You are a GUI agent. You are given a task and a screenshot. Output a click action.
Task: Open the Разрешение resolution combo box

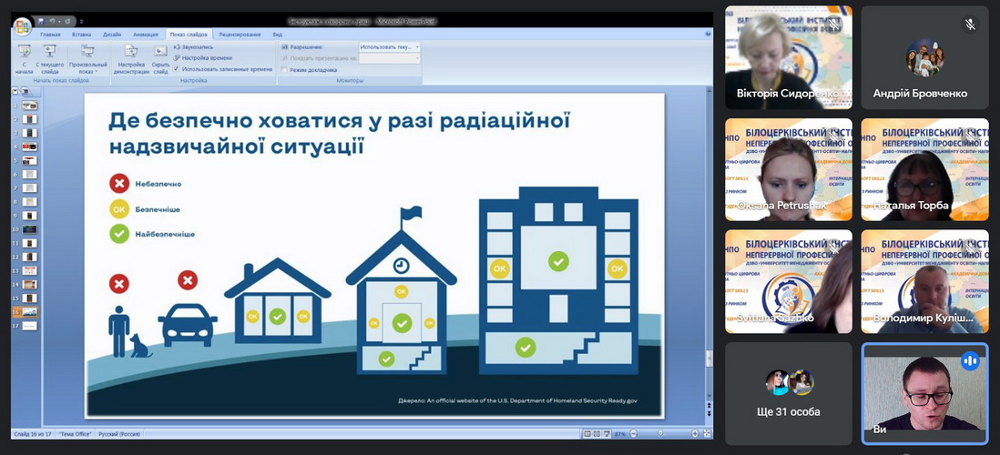pos(390,46)
